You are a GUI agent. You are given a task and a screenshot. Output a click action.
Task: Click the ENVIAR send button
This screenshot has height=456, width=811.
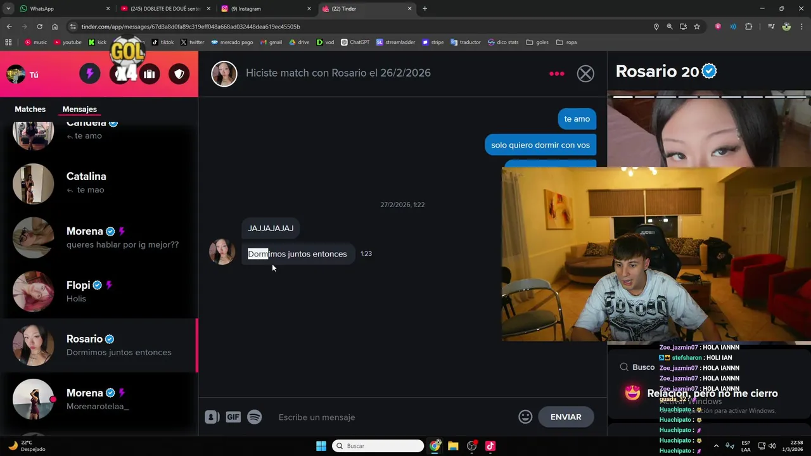(x=566, y=417)
